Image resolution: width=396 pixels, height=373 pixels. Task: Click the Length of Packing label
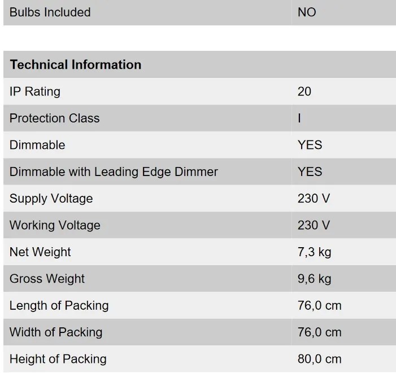59,306
